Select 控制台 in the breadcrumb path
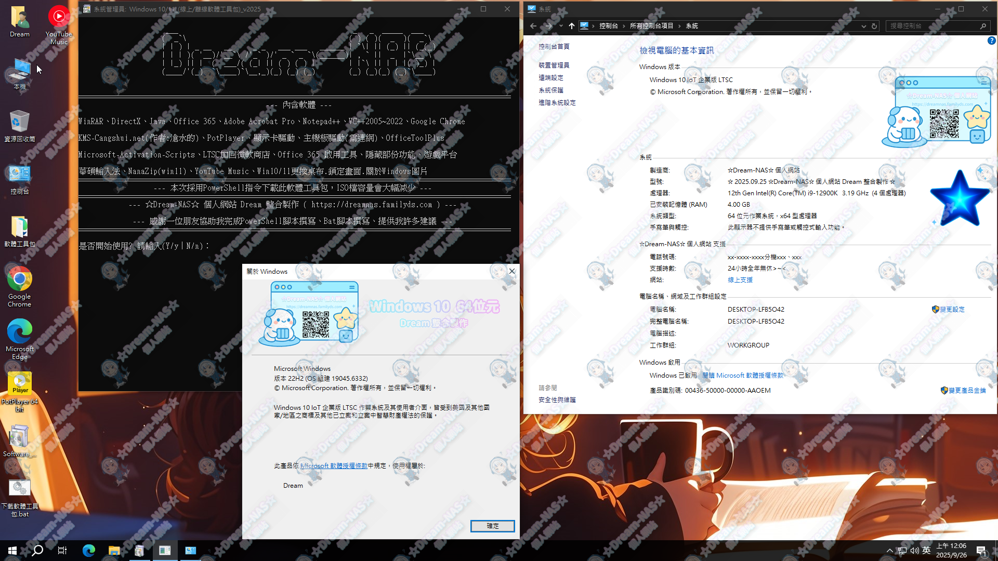This screenshot has height=561, width=998. point(608,25)
